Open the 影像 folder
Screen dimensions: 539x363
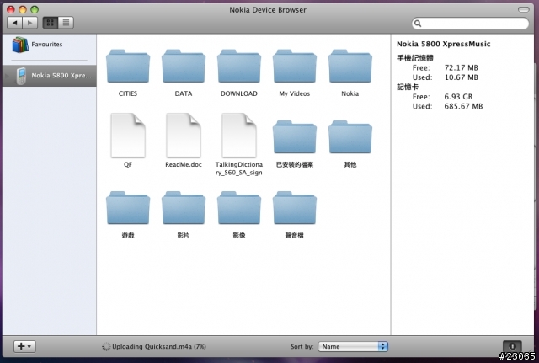coord(239,208)
